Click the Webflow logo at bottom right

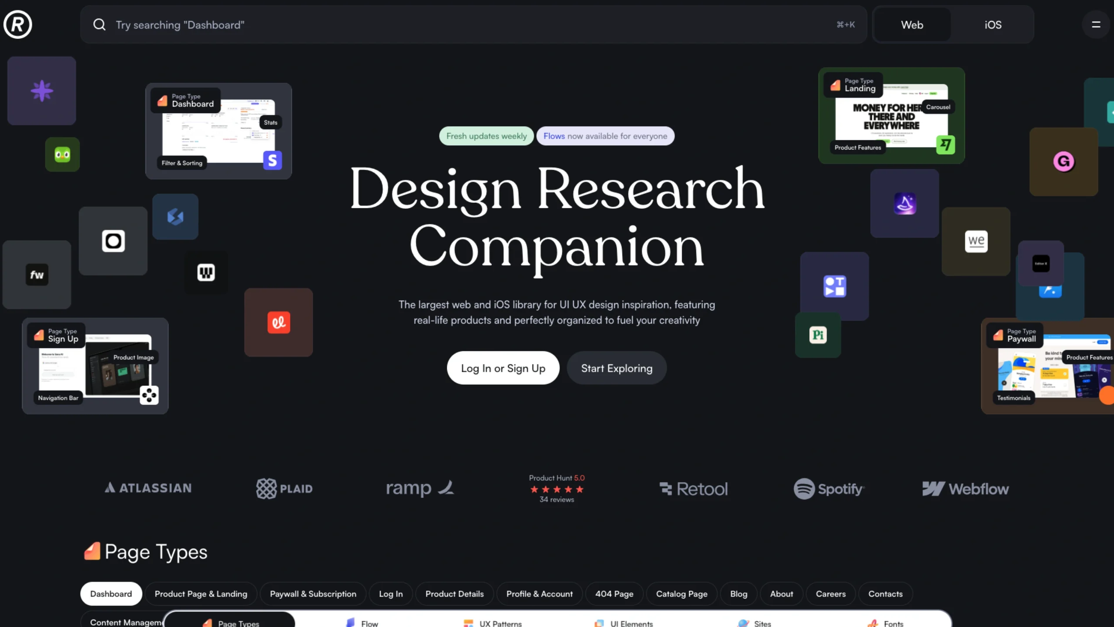click(x=965, y=488)
